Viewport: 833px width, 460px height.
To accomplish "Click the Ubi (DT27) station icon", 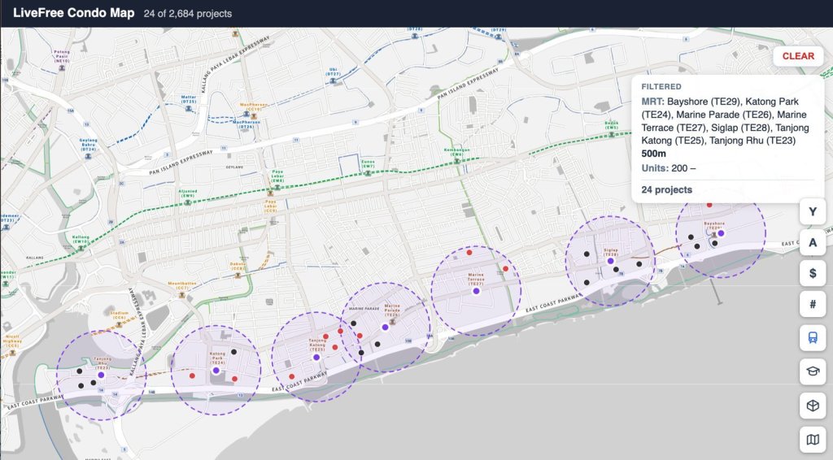I will pos(333,81).
